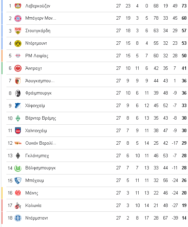Select the Köln goat logo icon

(18, 205)
